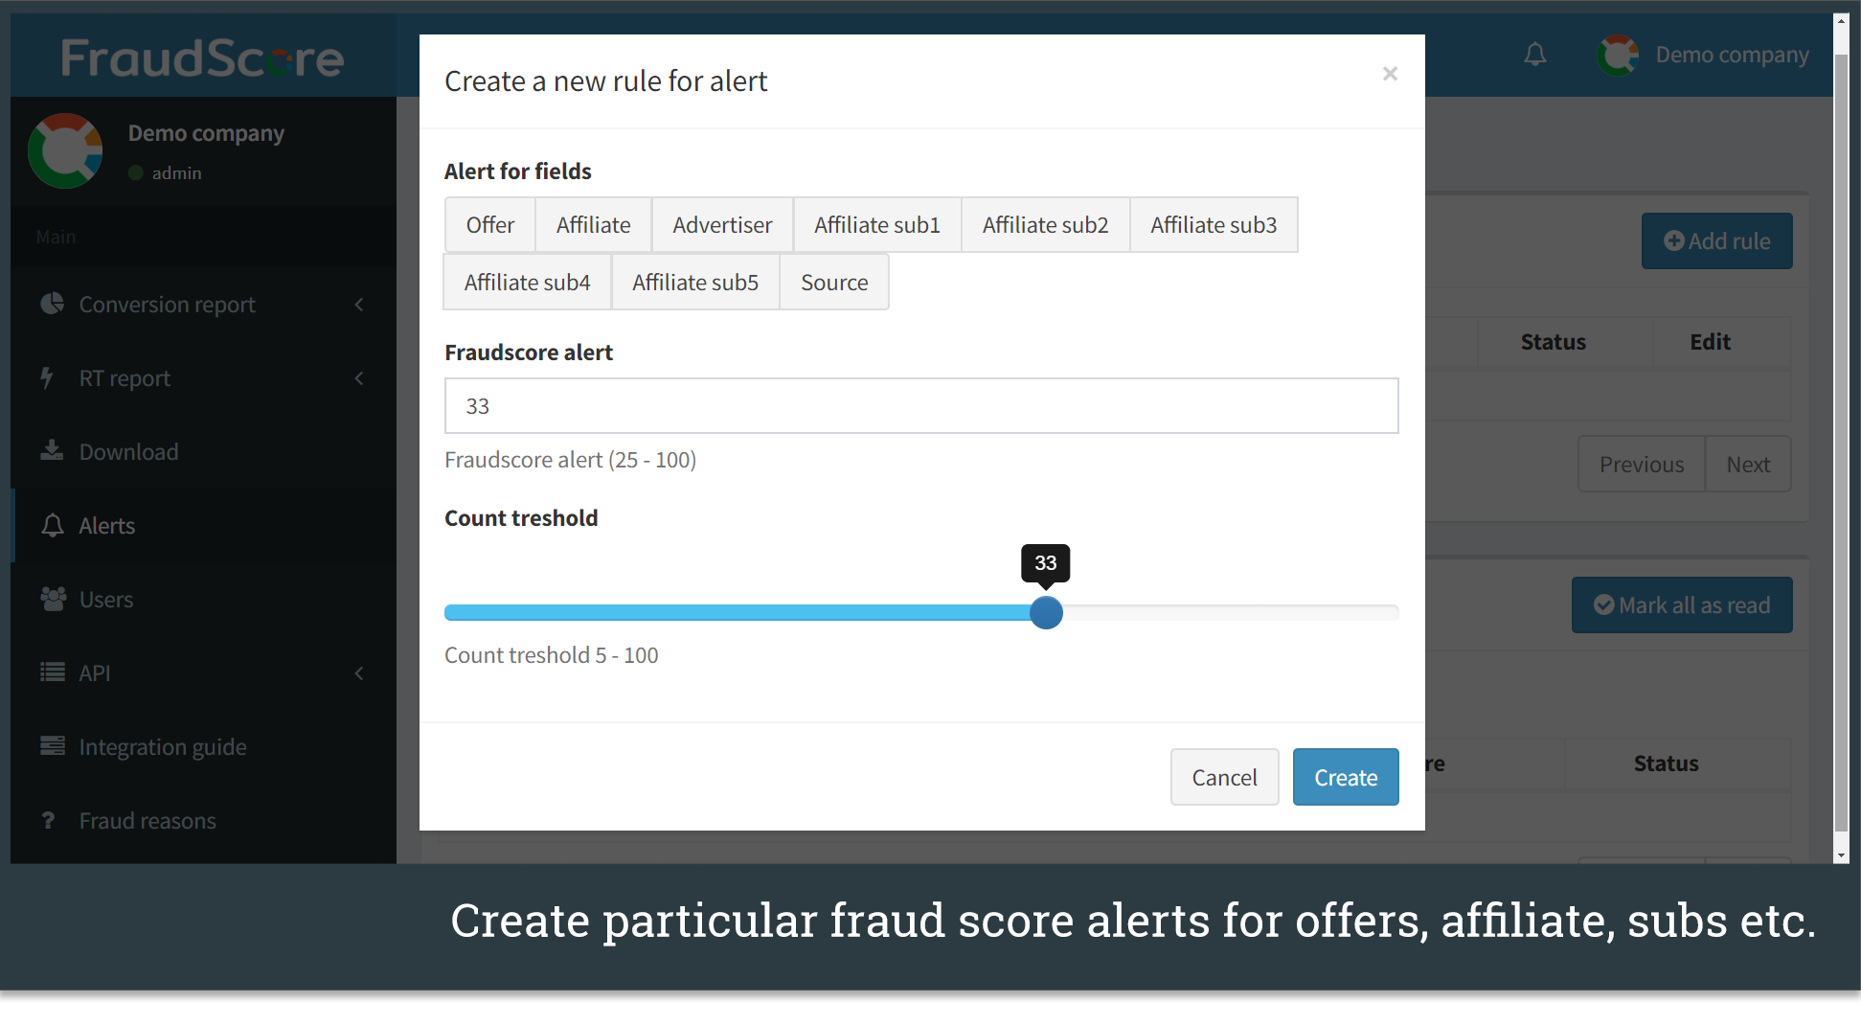
Task: Click the Integration guide server icon
Action: 52,746
